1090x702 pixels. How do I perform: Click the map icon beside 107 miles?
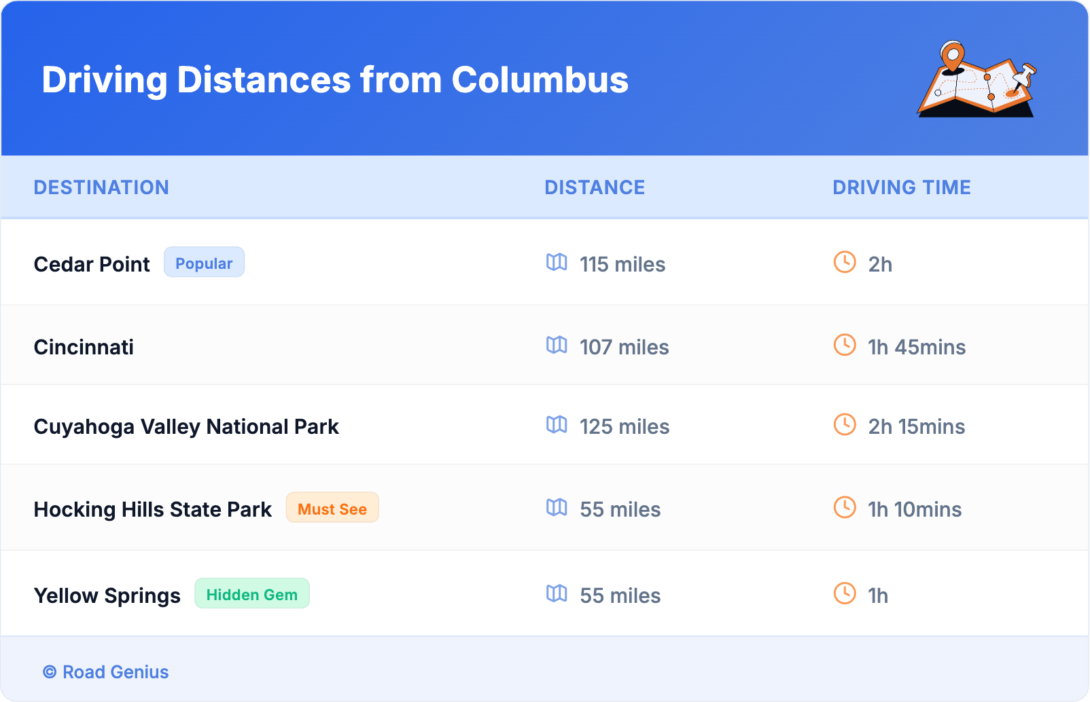pos(557,345)
